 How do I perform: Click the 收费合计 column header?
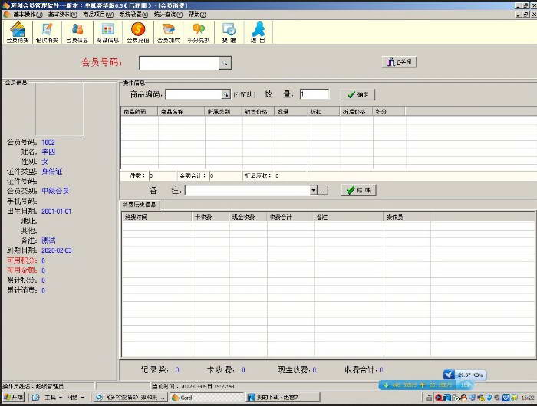point(291,217)
